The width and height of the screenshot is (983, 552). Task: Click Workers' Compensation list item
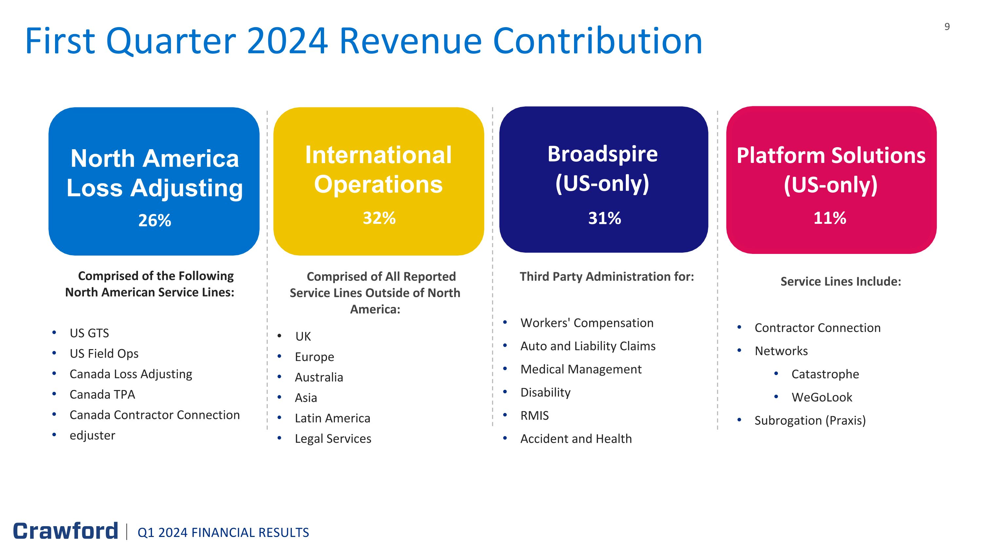[587, 323]
